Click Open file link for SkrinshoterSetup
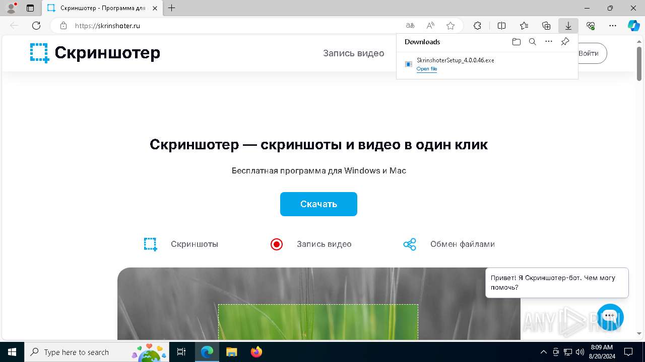Screen dimensions: 645x362 tap(427, 69)
